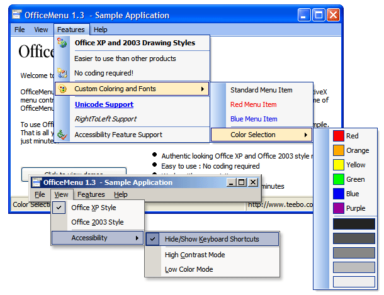Minimize the gray OfficeMenu window
Viewport: 384px width, 295px height.
231,182
